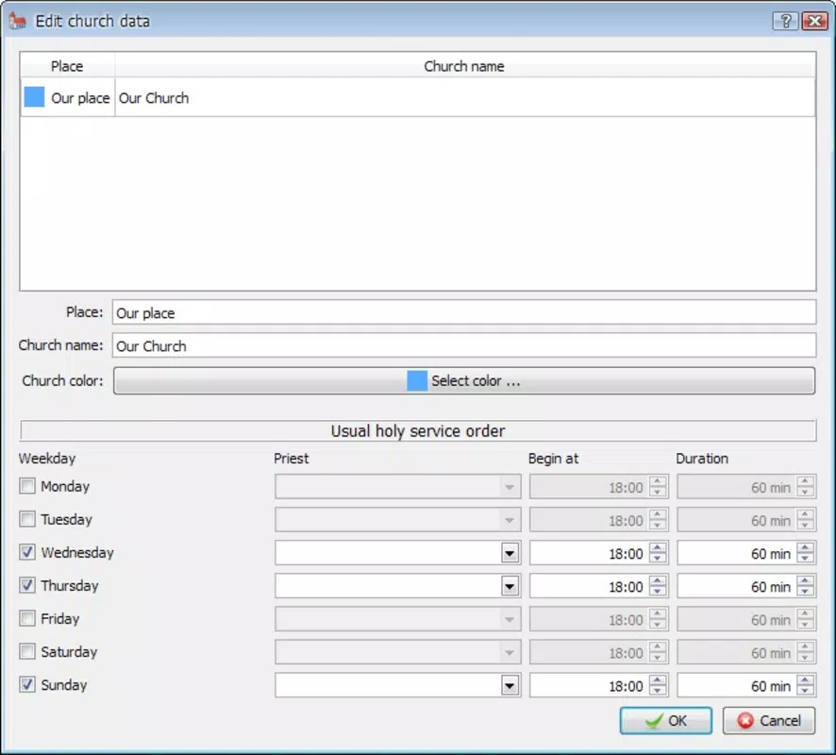The width and height of the screenshot is (836, 755).
Task: Click the blue color square in table row
Action: (34, 97)
